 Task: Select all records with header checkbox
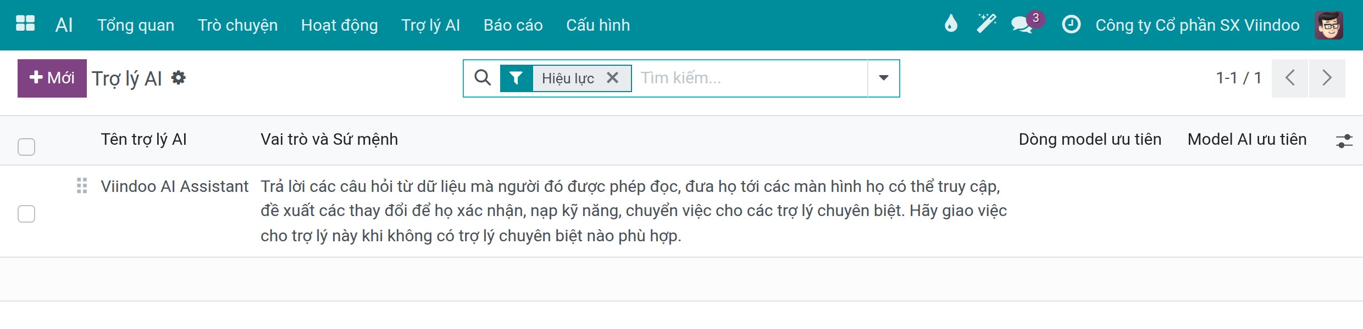point(26,146)
